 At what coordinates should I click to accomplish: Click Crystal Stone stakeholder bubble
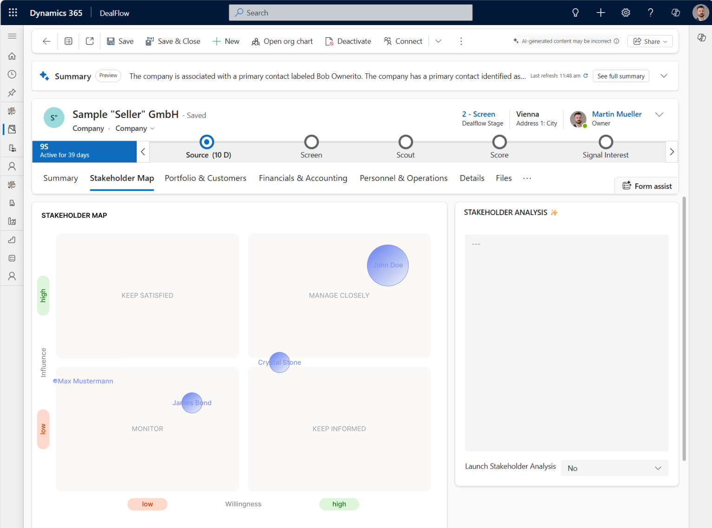click(279, 362)
